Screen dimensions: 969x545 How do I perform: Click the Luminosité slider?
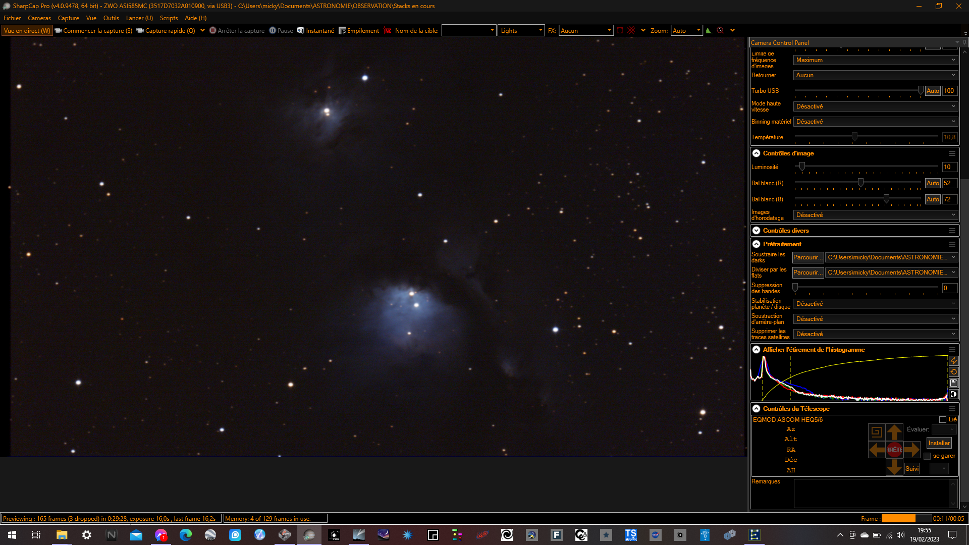866,167
